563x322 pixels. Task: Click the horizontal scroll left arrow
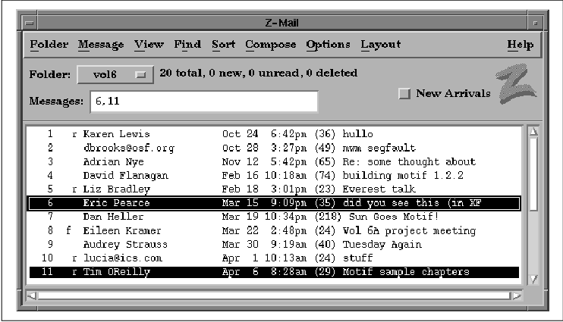[31, 295]
